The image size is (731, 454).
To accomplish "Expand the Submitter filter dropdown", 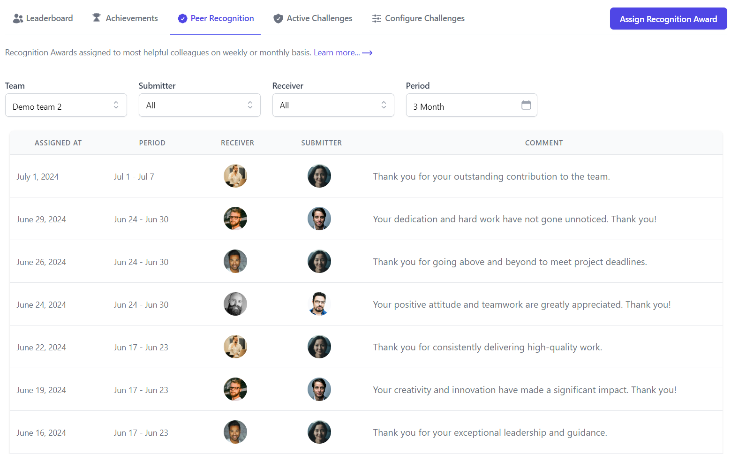I will coord(200,105).
